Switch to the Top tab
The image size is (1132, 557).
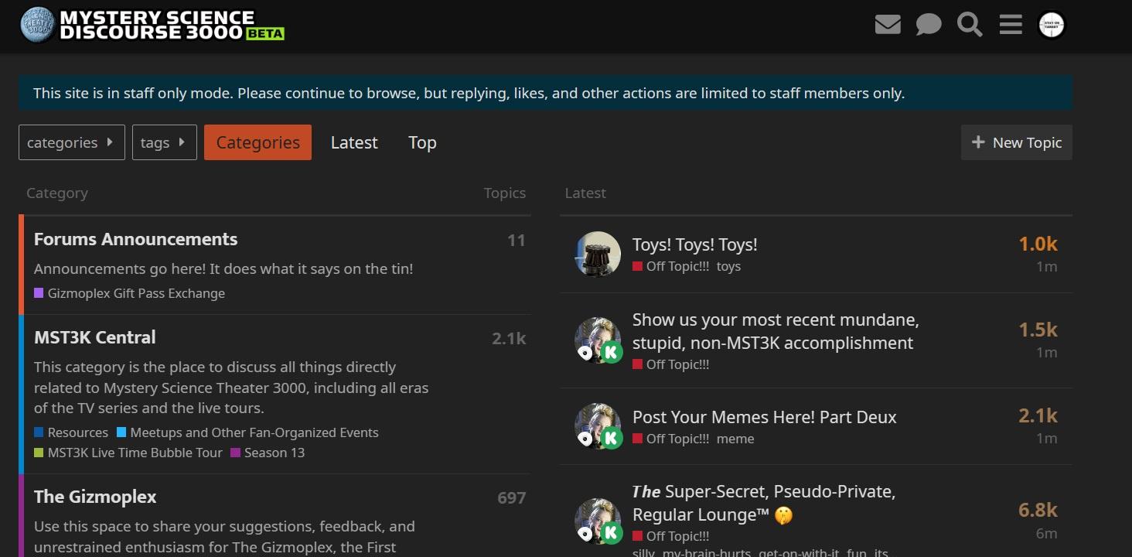[x=422, y=142]
